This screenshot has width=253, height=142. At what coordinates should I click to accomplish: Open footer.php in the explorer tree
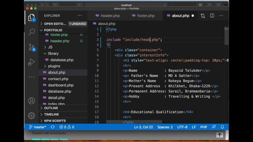[59, 35]
